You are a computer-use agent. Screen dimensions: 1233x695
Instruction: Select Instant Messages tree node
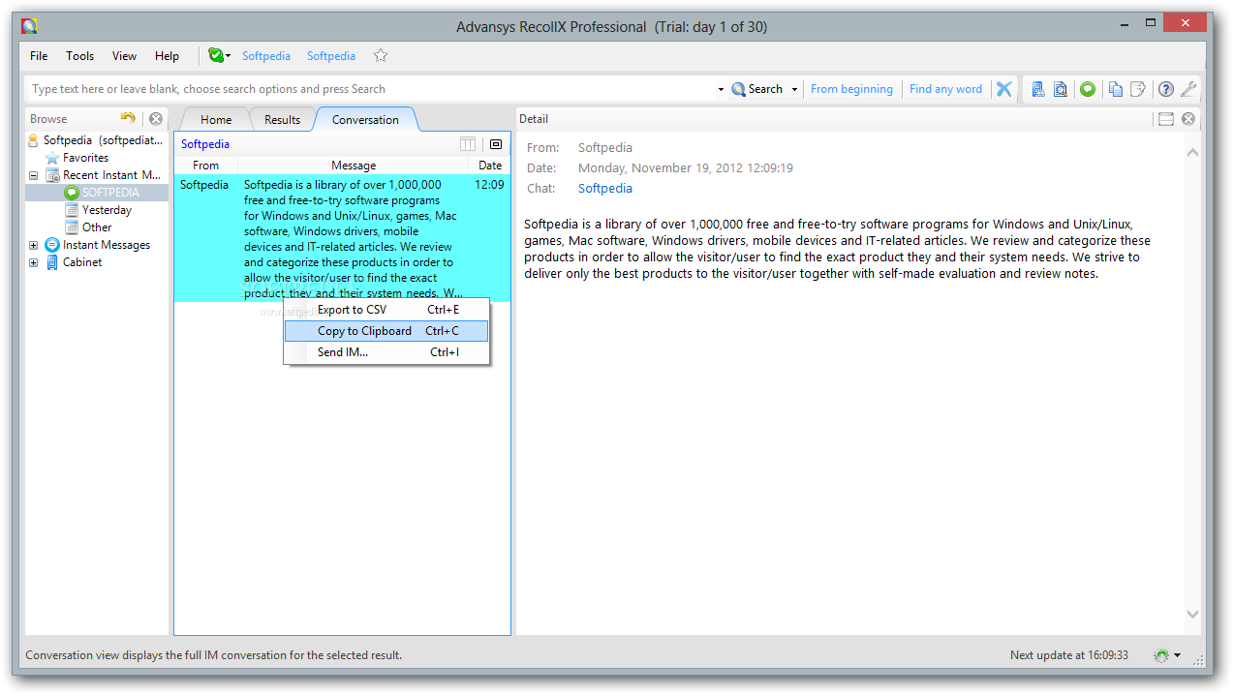(107, 245)
